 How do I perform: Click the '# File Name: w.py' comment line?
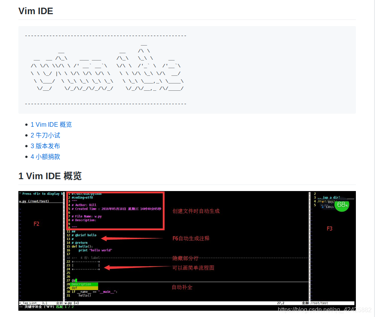[x=86, y=216]
